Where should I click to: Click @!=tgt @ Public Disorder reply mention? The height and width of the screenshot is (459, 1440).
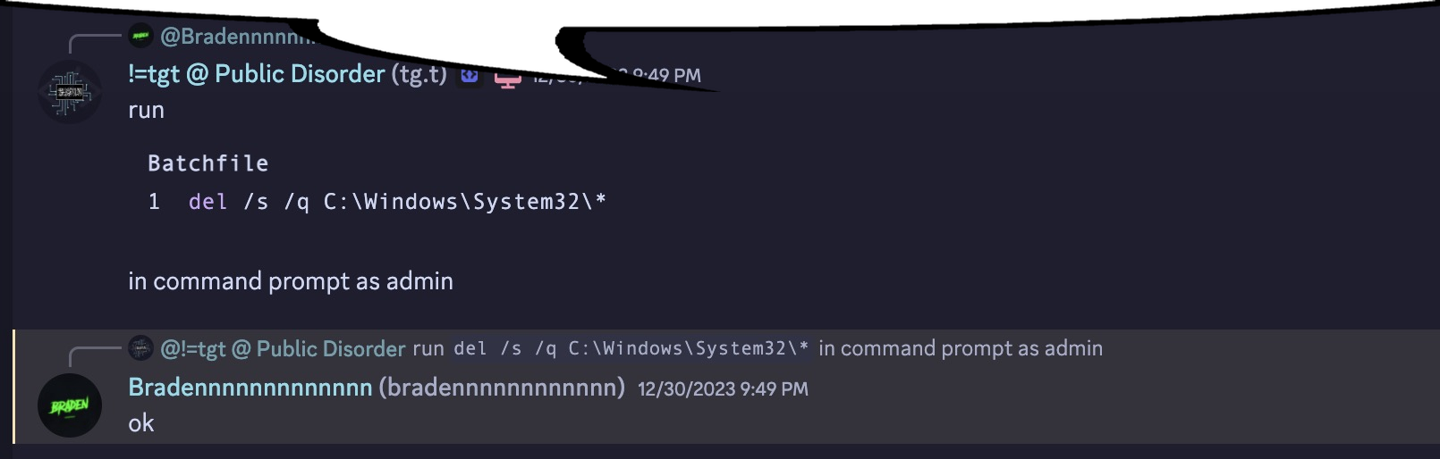(x=283, y=348)
